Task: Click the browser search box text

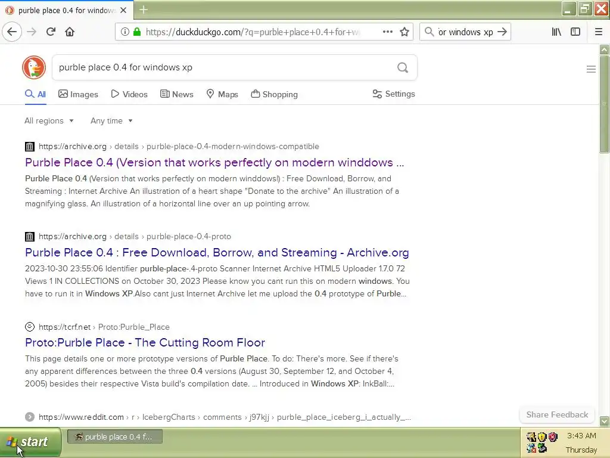Action: click(465, 32)
